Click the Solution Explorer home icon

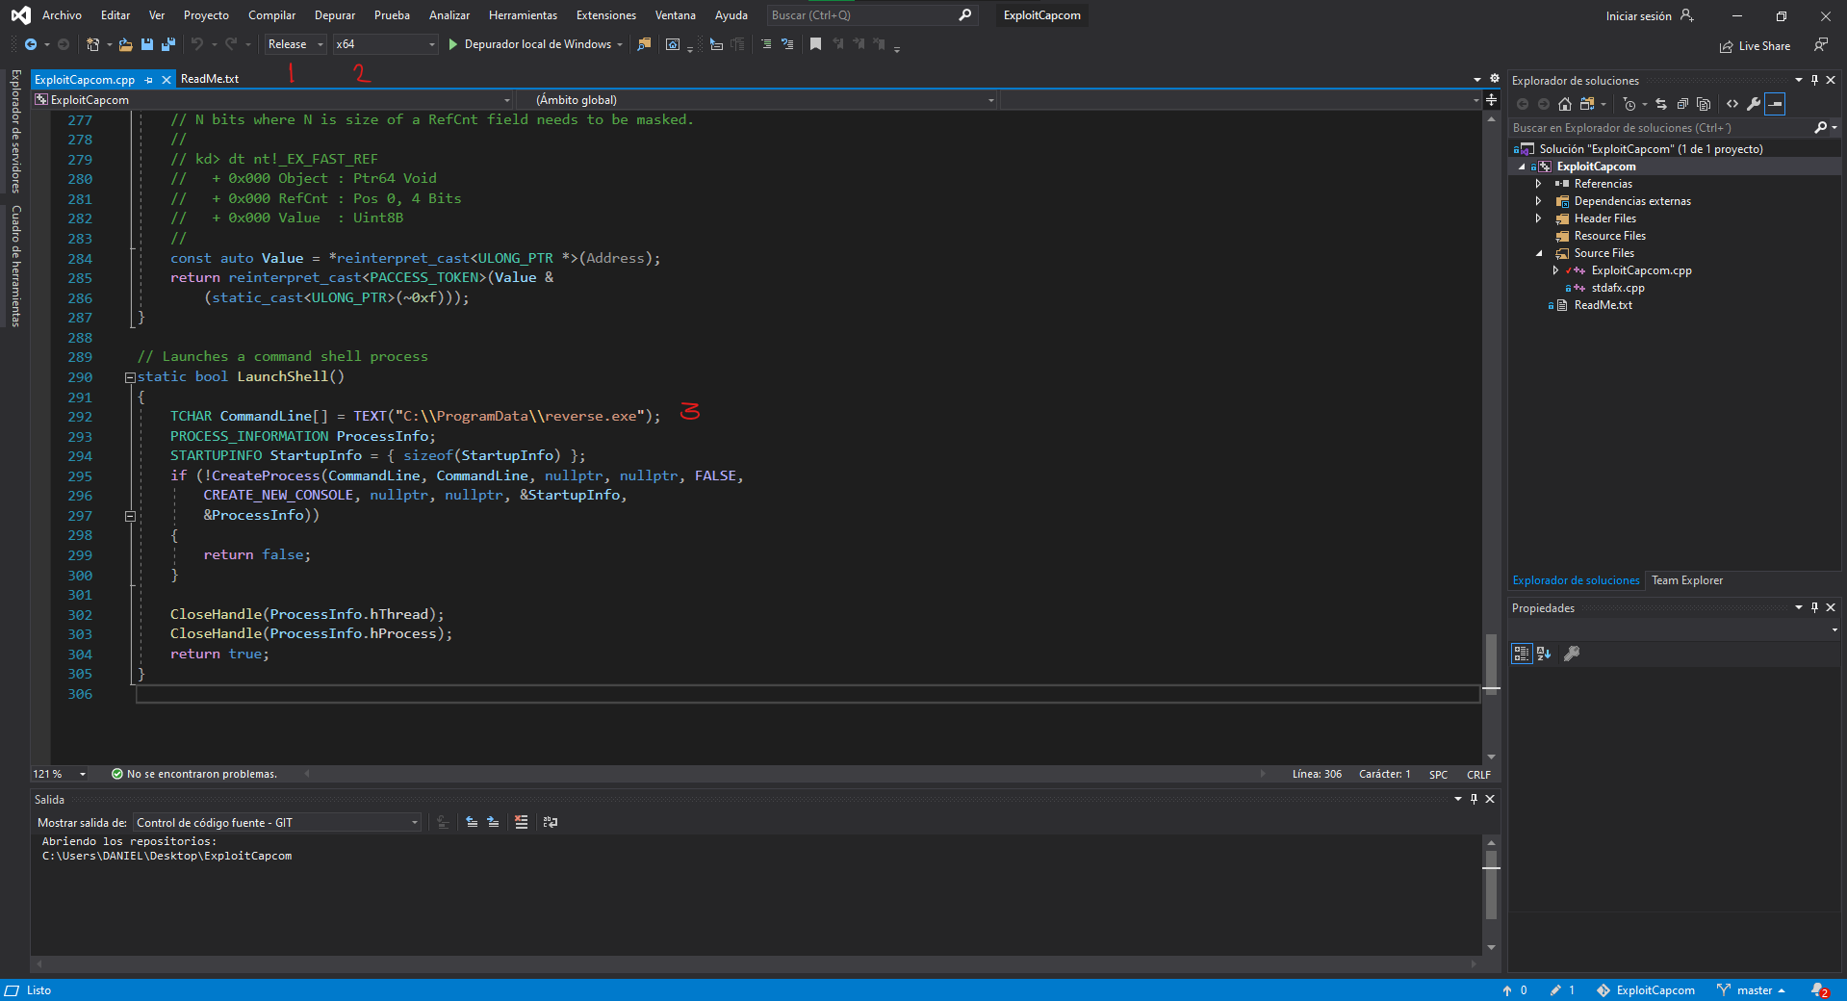(1565, 104)
